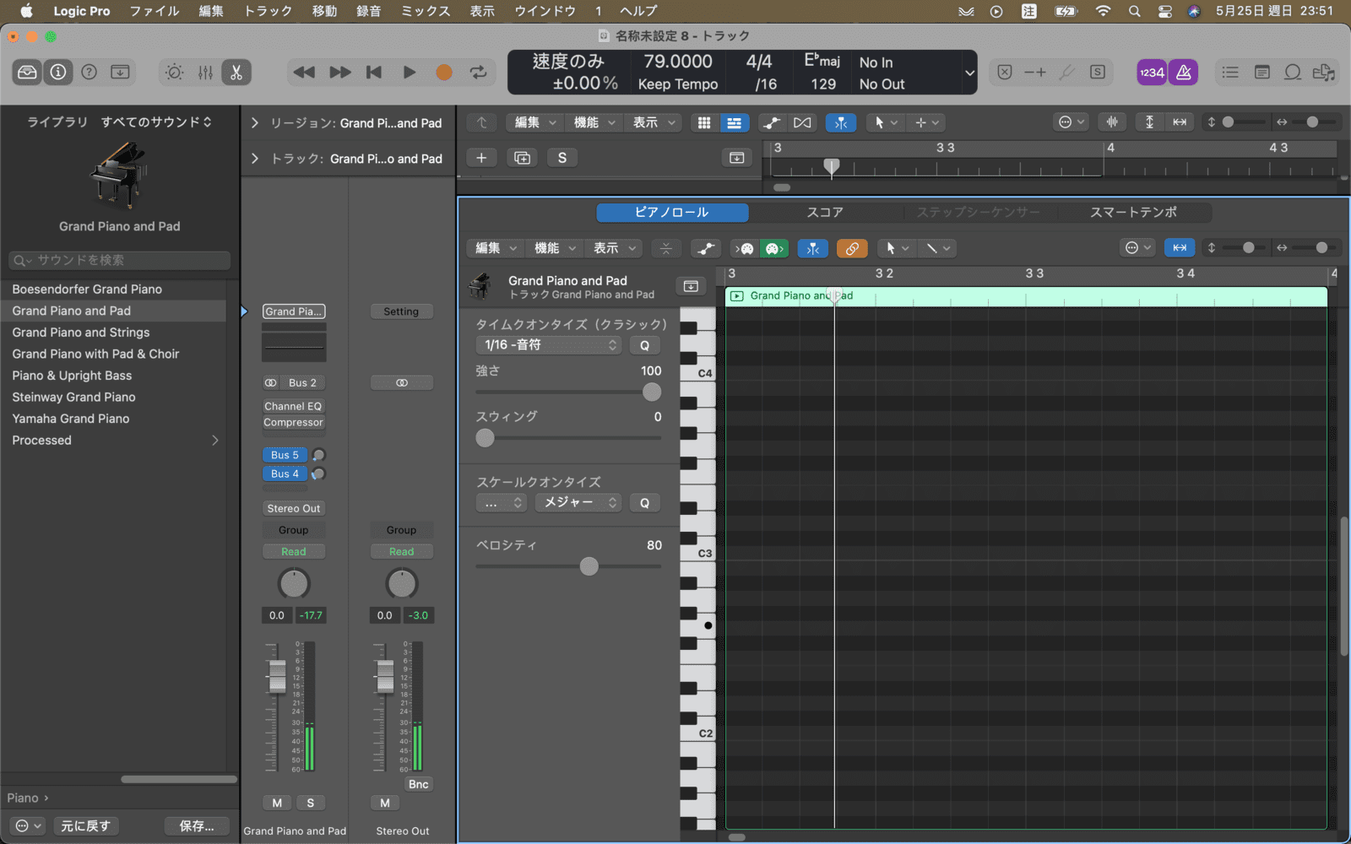Open piano roll 表示 menu
The width and height of the screenshot is (1351, 844).
[614, 248]
